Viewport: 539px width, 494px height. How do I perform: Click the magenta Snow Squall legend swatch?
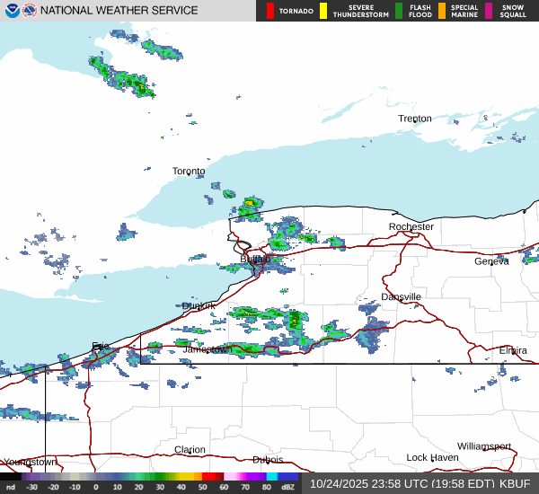point(489,11)
